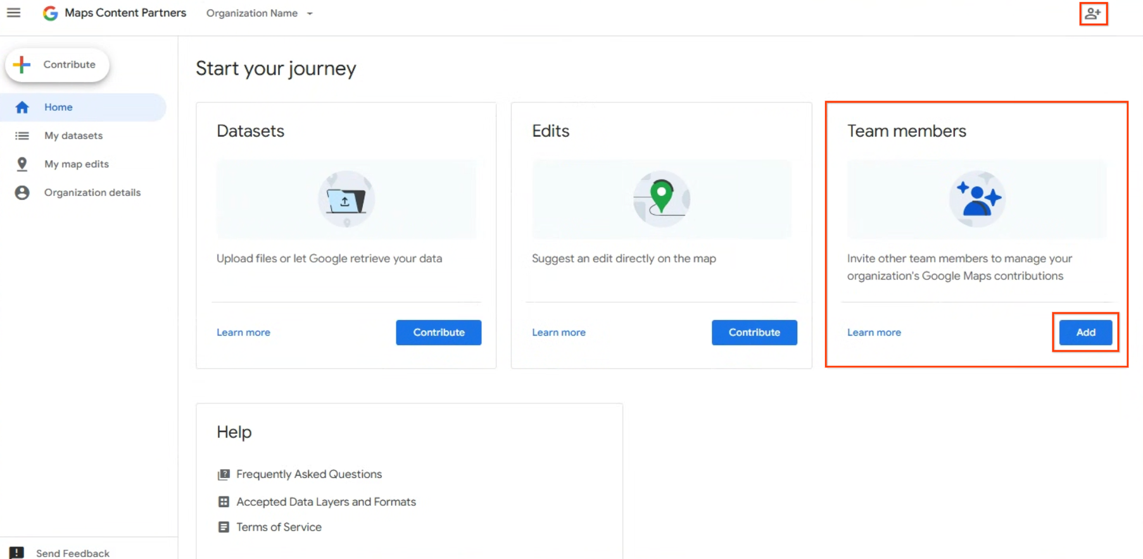
Task: Click the Accepted Data Layers grid icon
Action: (224, 502)
